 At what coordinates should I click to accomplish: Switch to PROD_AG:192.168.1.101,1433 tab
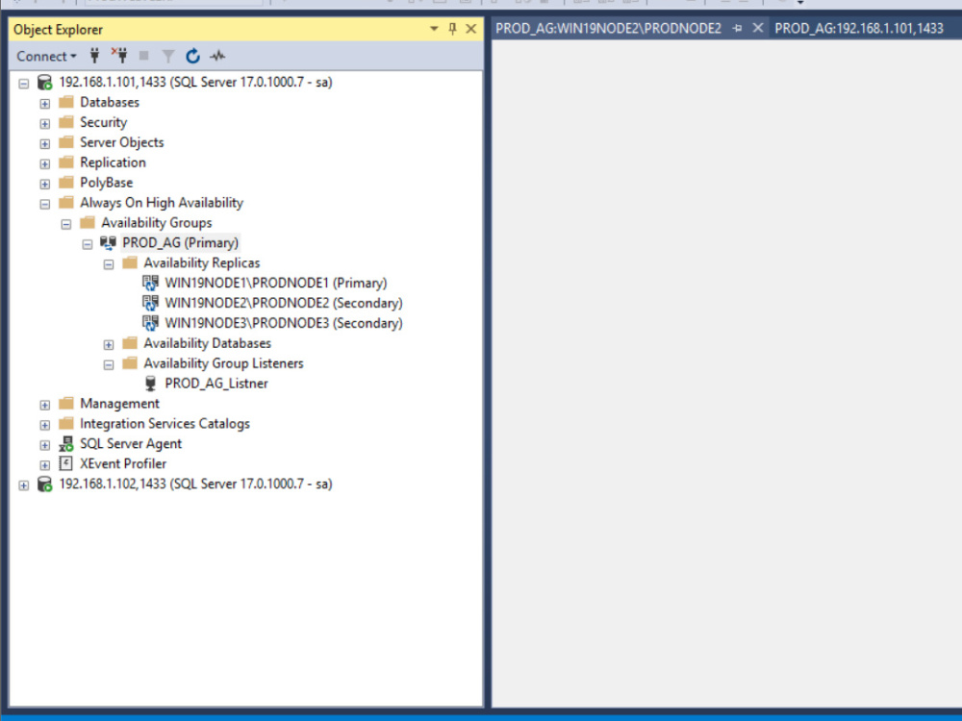[x=859, y=28]
